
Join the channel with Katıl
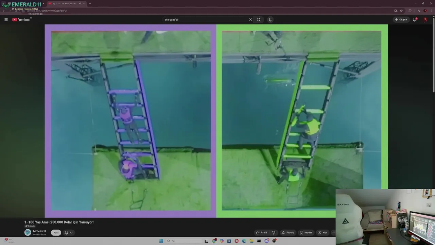tap(56, 233)
